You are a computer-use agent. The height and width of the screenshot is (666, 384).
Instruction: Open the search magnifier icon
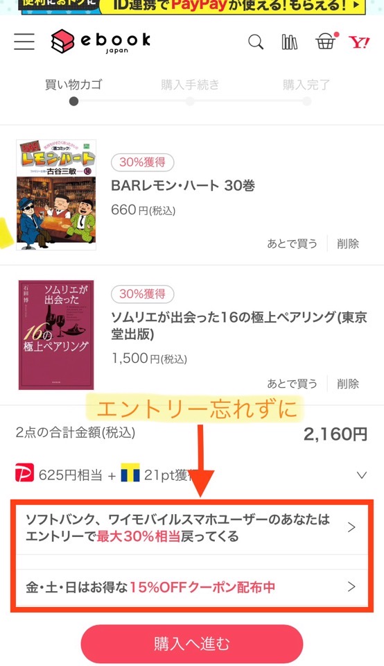(x=256, y=42)
